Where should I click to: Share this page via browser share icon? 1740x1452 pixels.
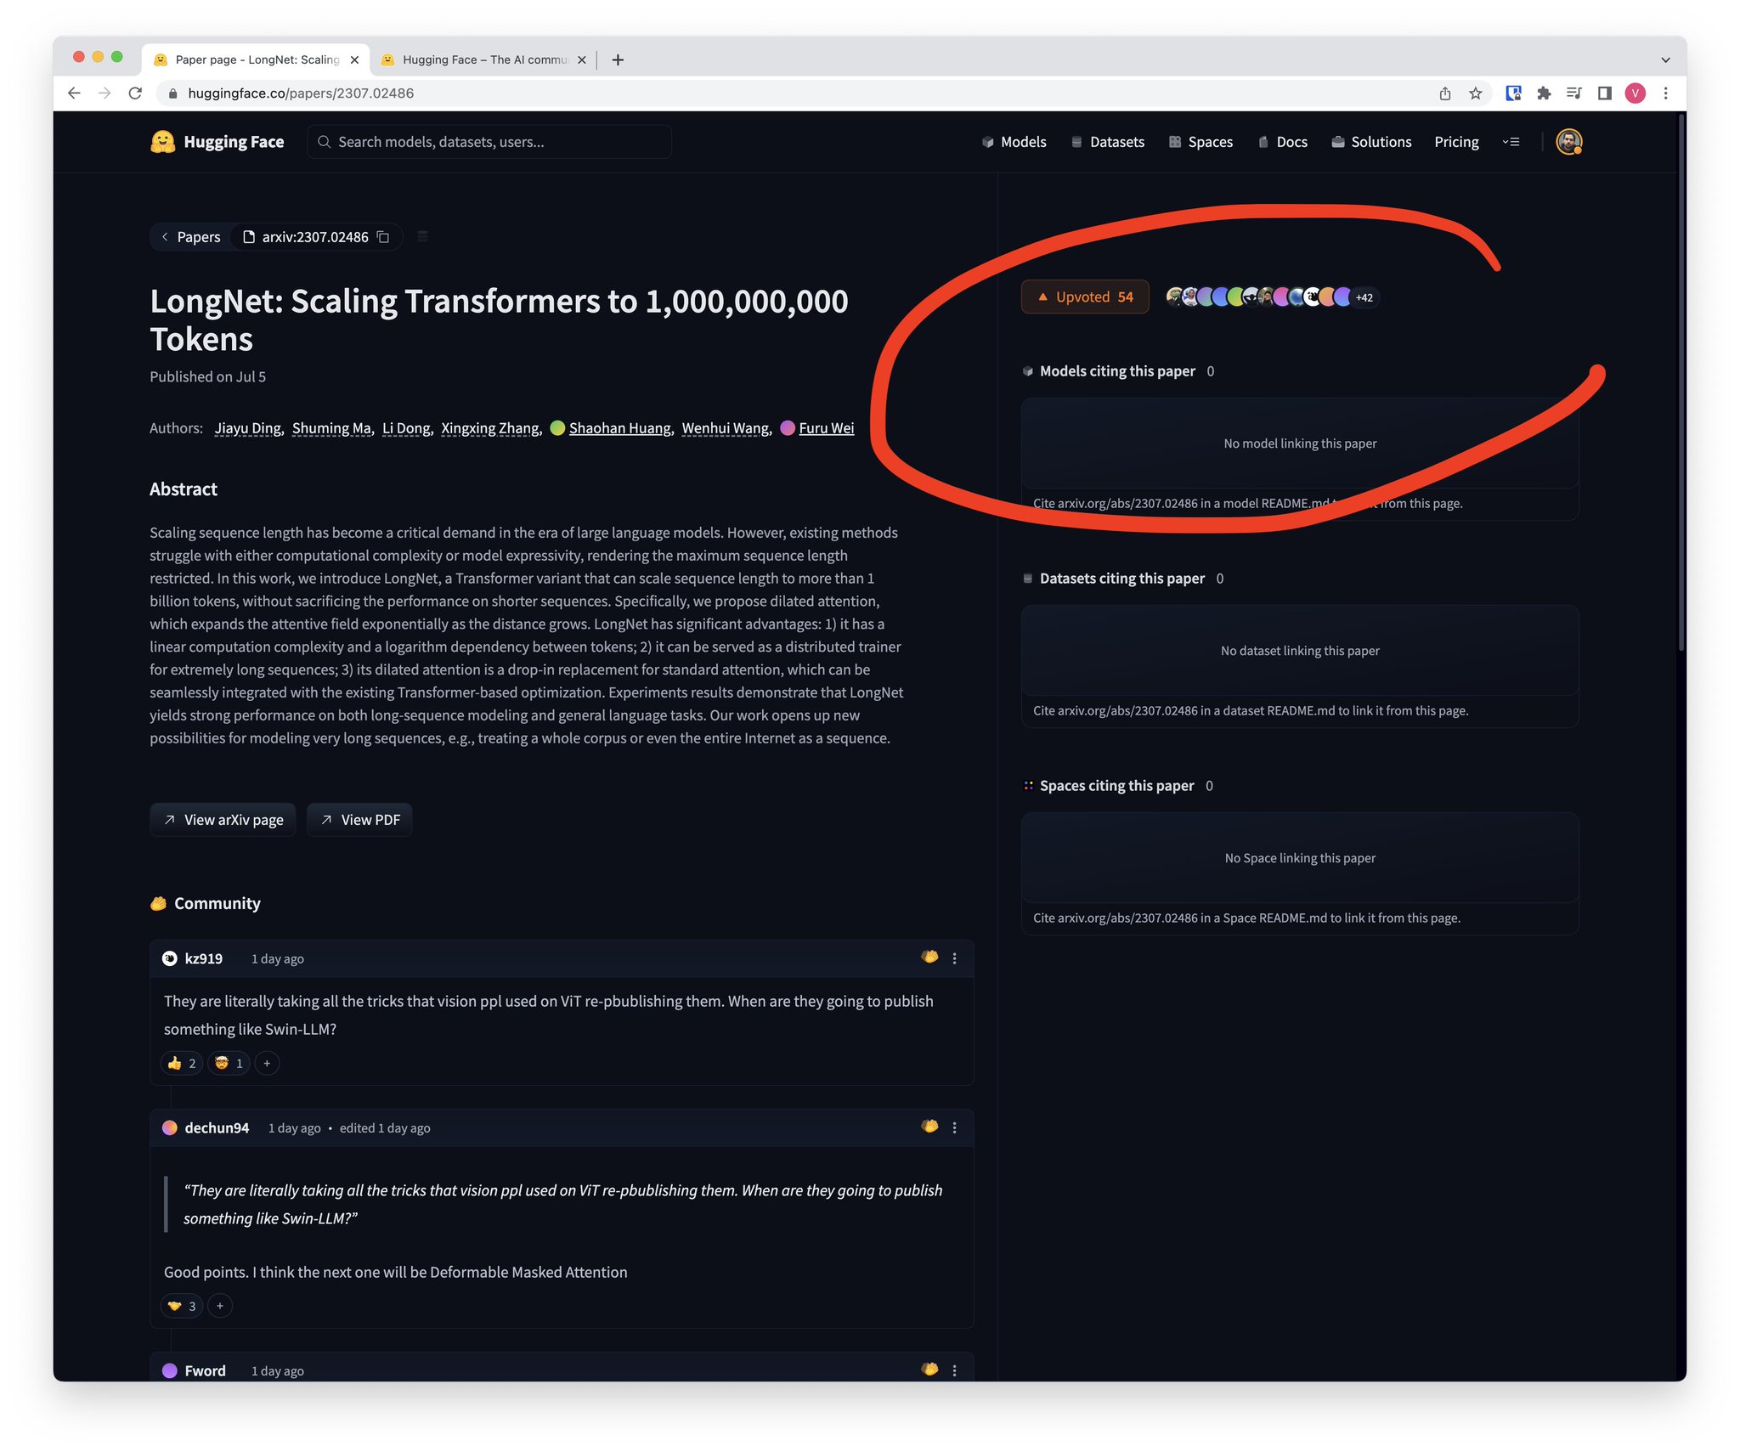(1444, 93)
